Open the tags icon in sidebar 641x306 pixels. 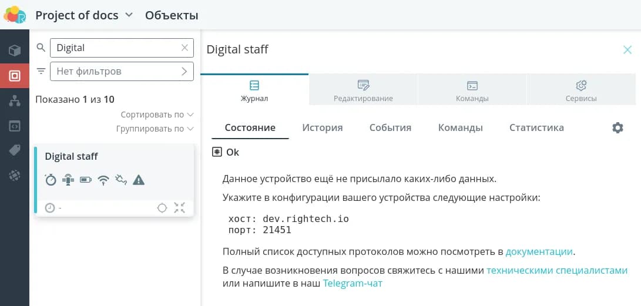pos(15,150)
